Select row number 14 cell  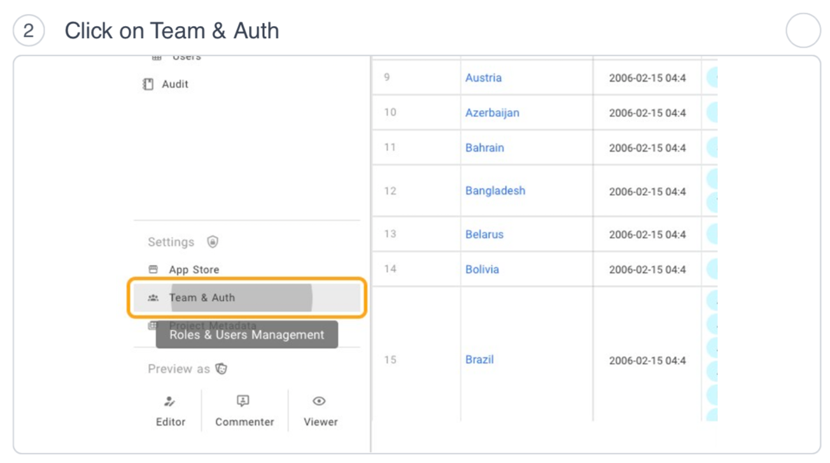tap(416, 269)
